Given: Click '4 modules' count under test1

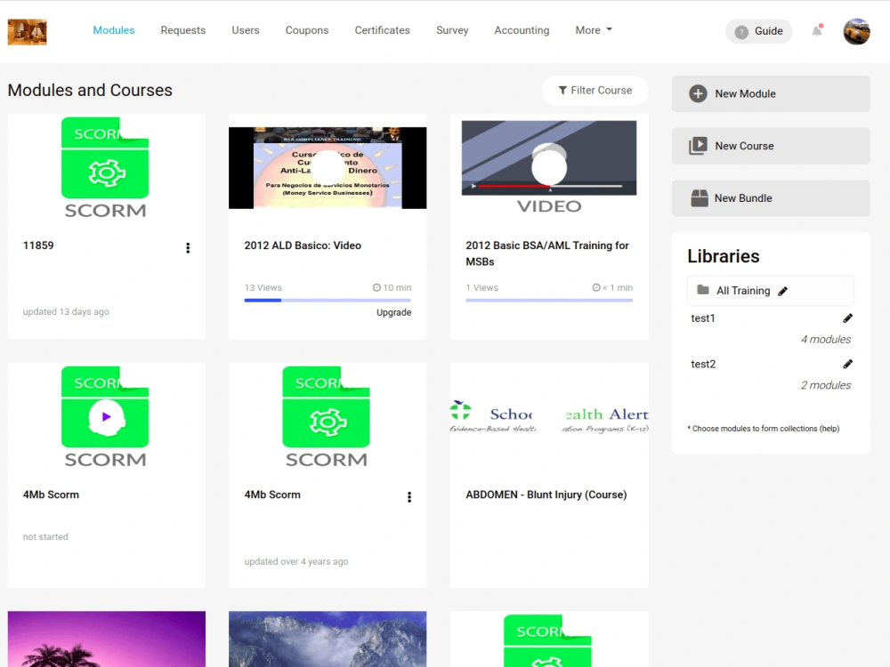Looking at the screenshot, I should point(826,339).
